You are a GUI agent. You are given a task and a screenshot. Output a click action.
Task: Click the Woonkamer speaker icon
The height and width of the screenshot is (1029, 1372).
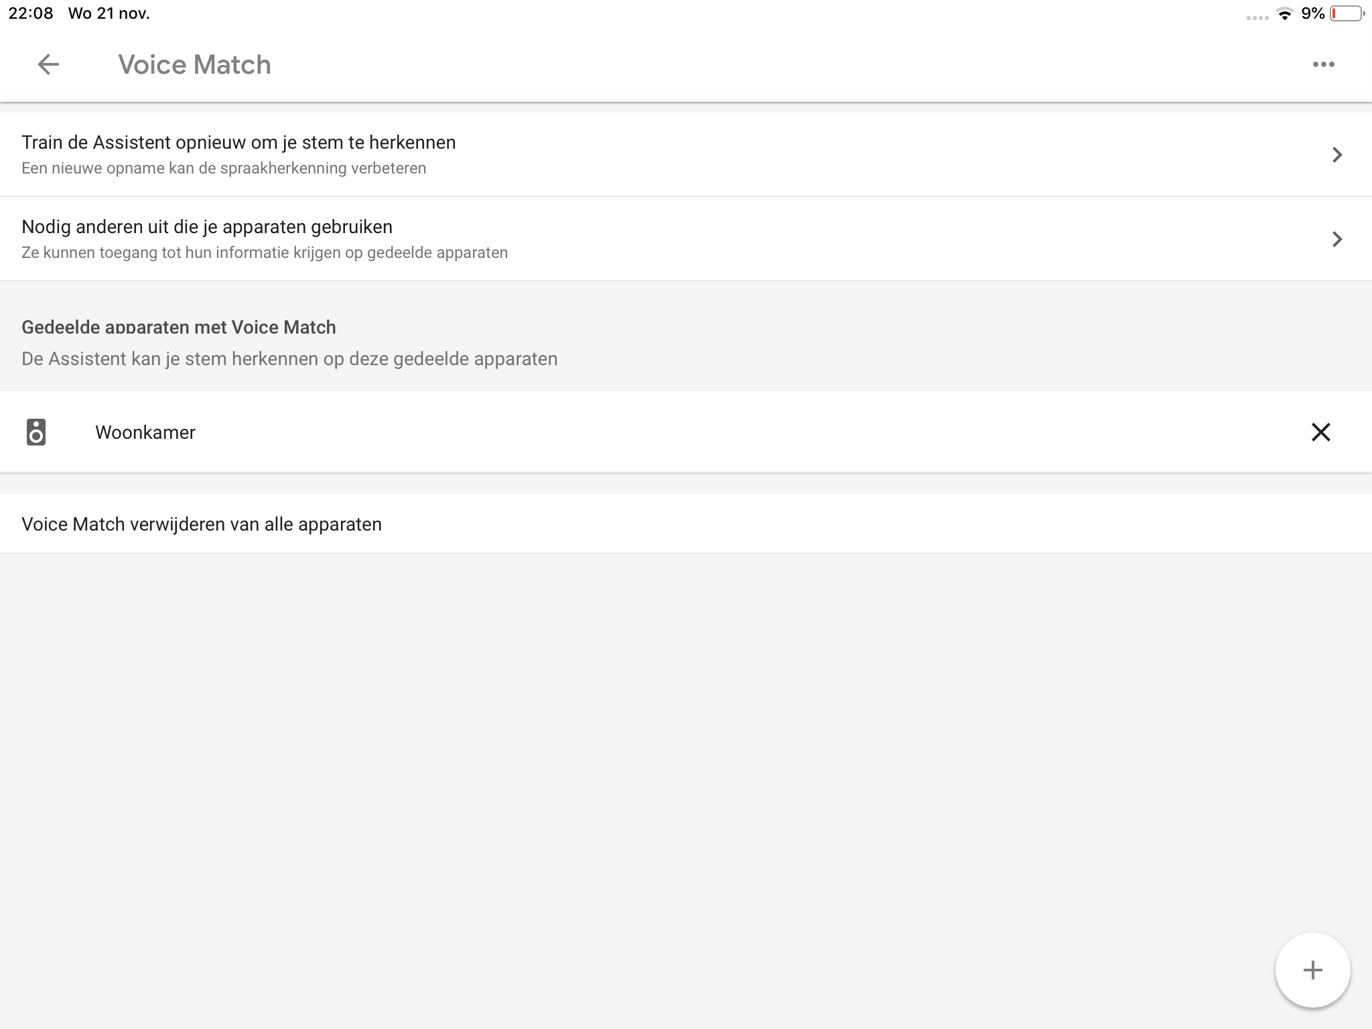click(36, 432)
